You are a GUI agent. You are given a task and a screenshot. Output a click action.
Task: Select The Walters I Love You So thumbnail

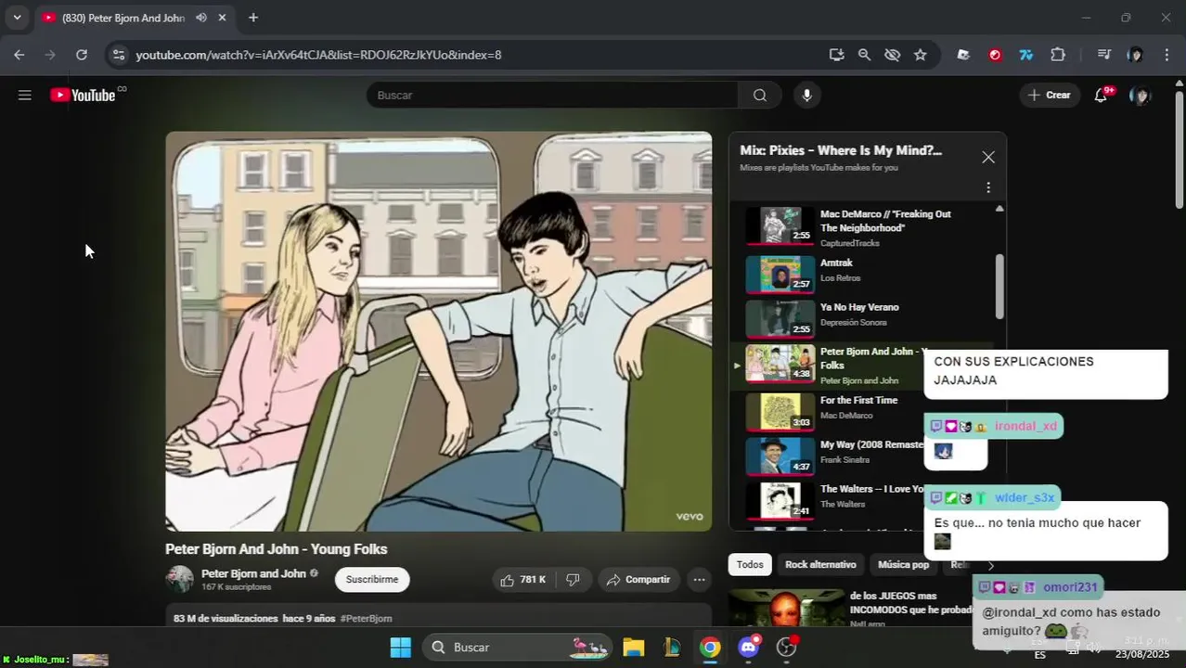tap(780, 501)
